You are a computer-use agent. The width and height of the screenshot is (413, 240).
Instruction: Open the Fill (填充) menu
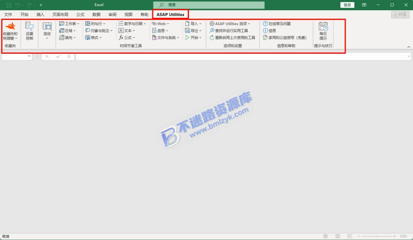pos(67,38)
